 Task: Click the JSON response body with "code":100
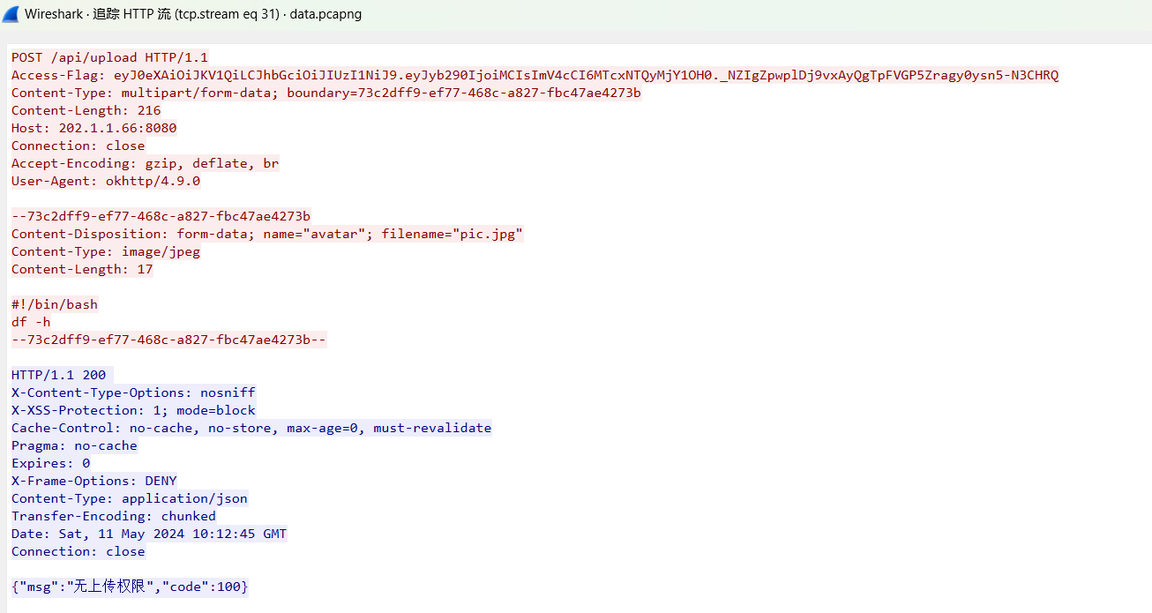[130, 587]
